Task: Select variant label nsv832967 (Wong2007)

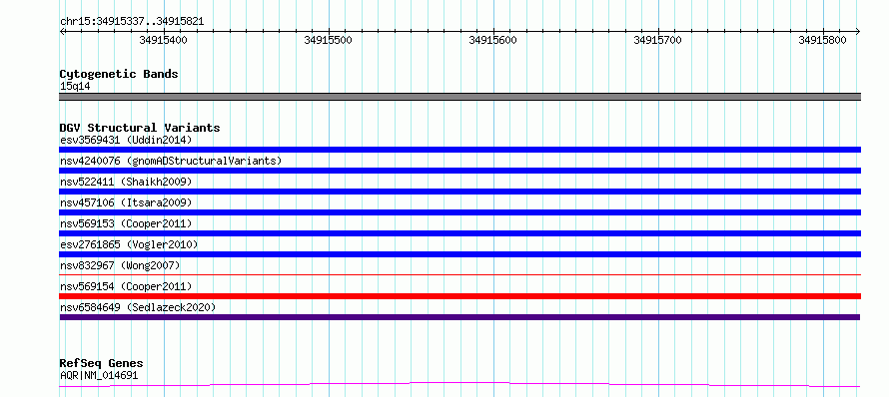Action: click(120, 265)
